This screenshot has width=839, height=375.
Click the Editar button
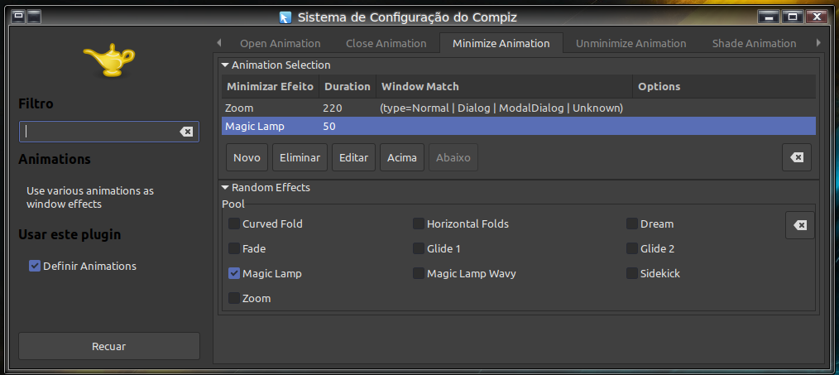(x=353, y=157)
